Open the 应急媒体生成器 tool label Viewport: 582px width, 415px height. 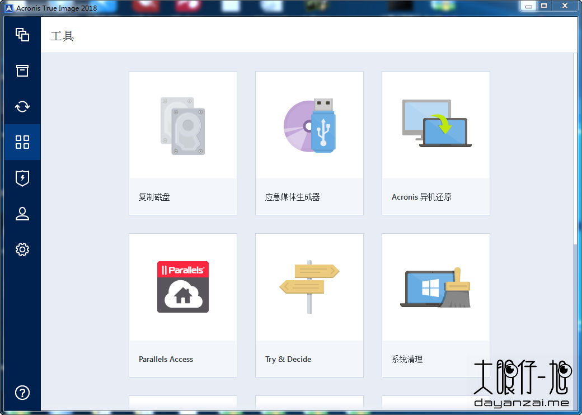(293, 197)
